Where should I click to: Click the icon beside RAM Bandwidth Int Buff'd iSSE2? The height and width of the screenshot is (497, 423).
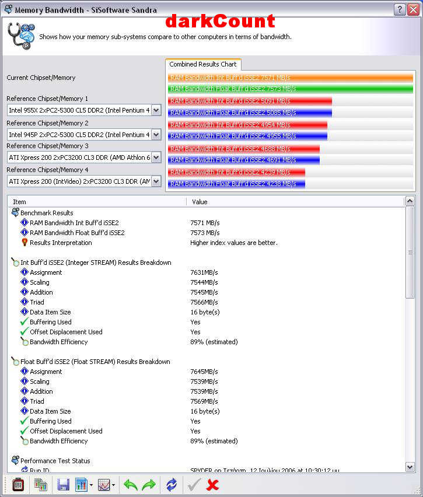[x=25, y=222]
